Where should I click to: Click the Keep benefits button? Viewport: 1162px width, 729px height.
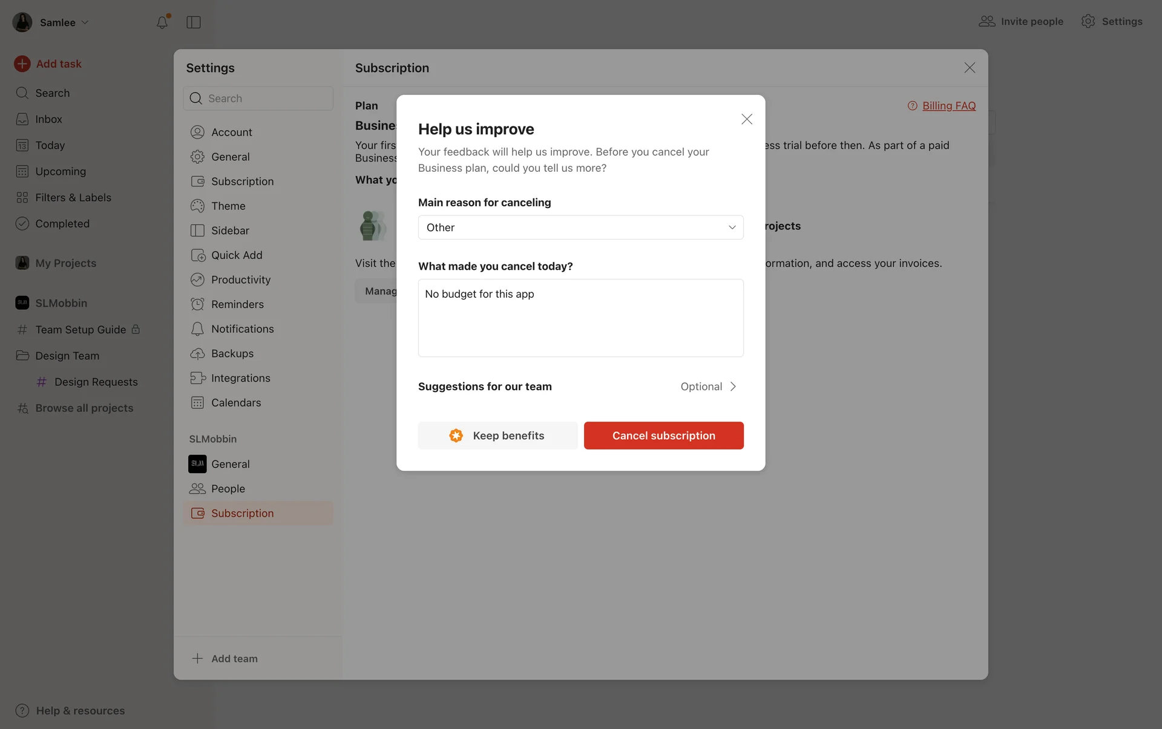(x=497, y=436)
